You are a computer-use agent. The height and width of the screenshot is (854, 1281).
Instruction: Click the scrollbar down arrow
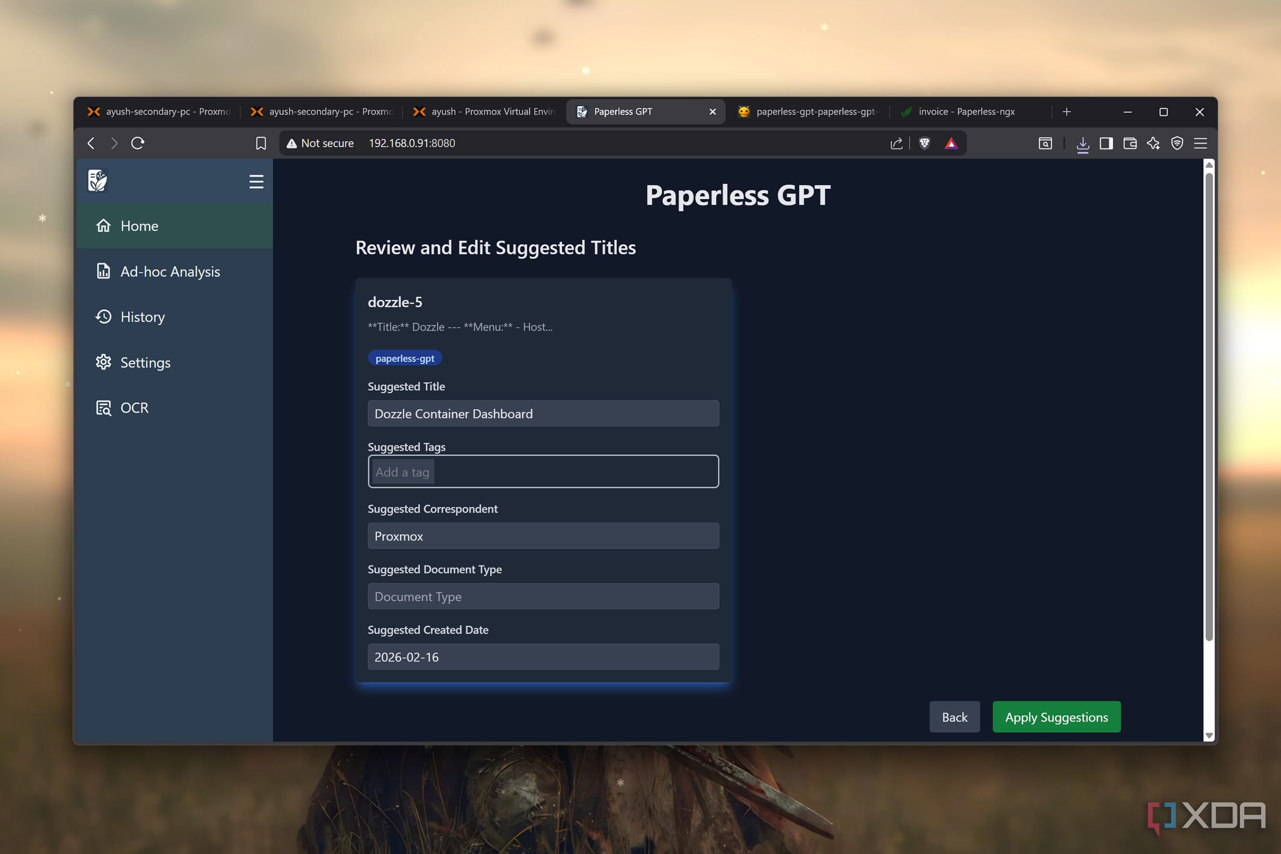pyautogui.click(x=1208, y=735)
